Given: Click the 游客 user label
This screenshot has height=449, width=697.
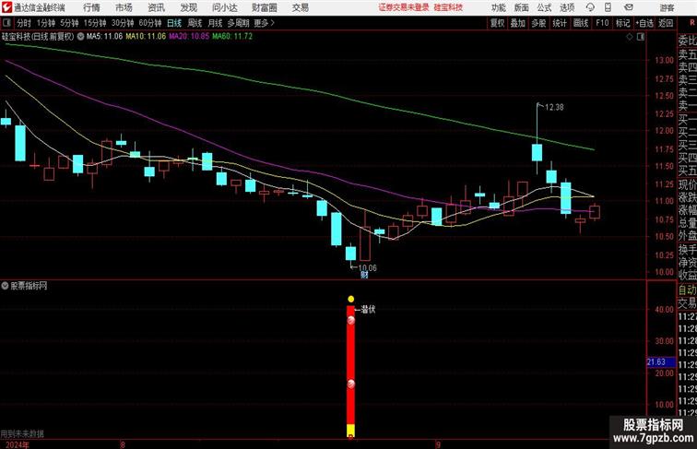Looking at the screenshot, I should (667, 7).
